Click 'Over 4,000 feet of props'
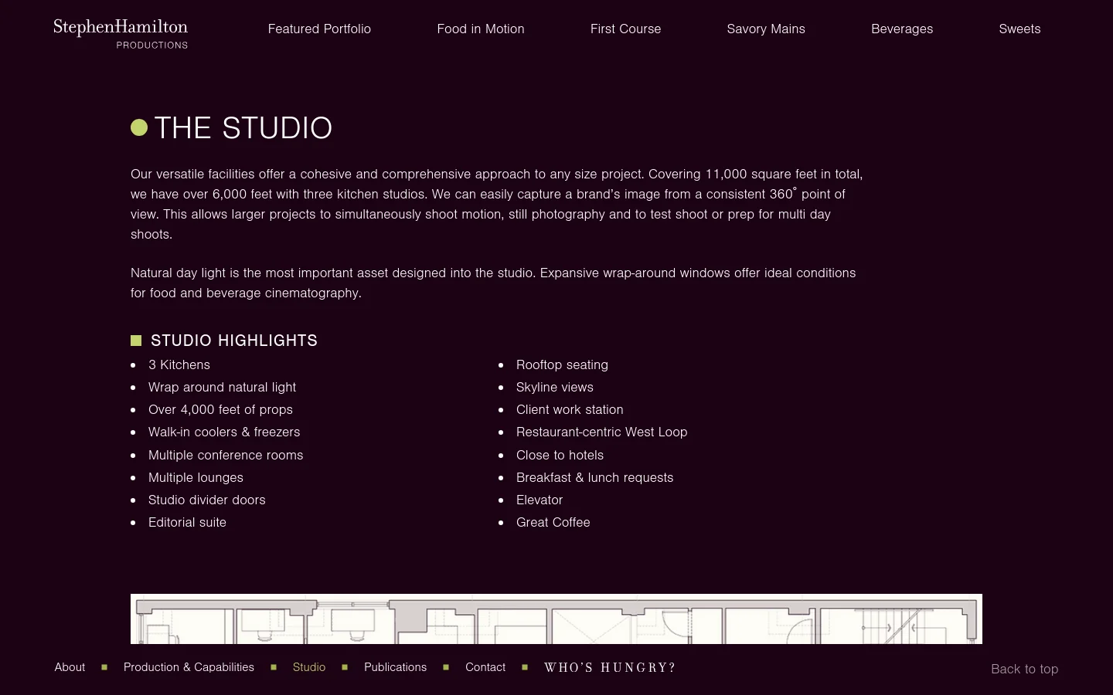 tap(220, 409)
